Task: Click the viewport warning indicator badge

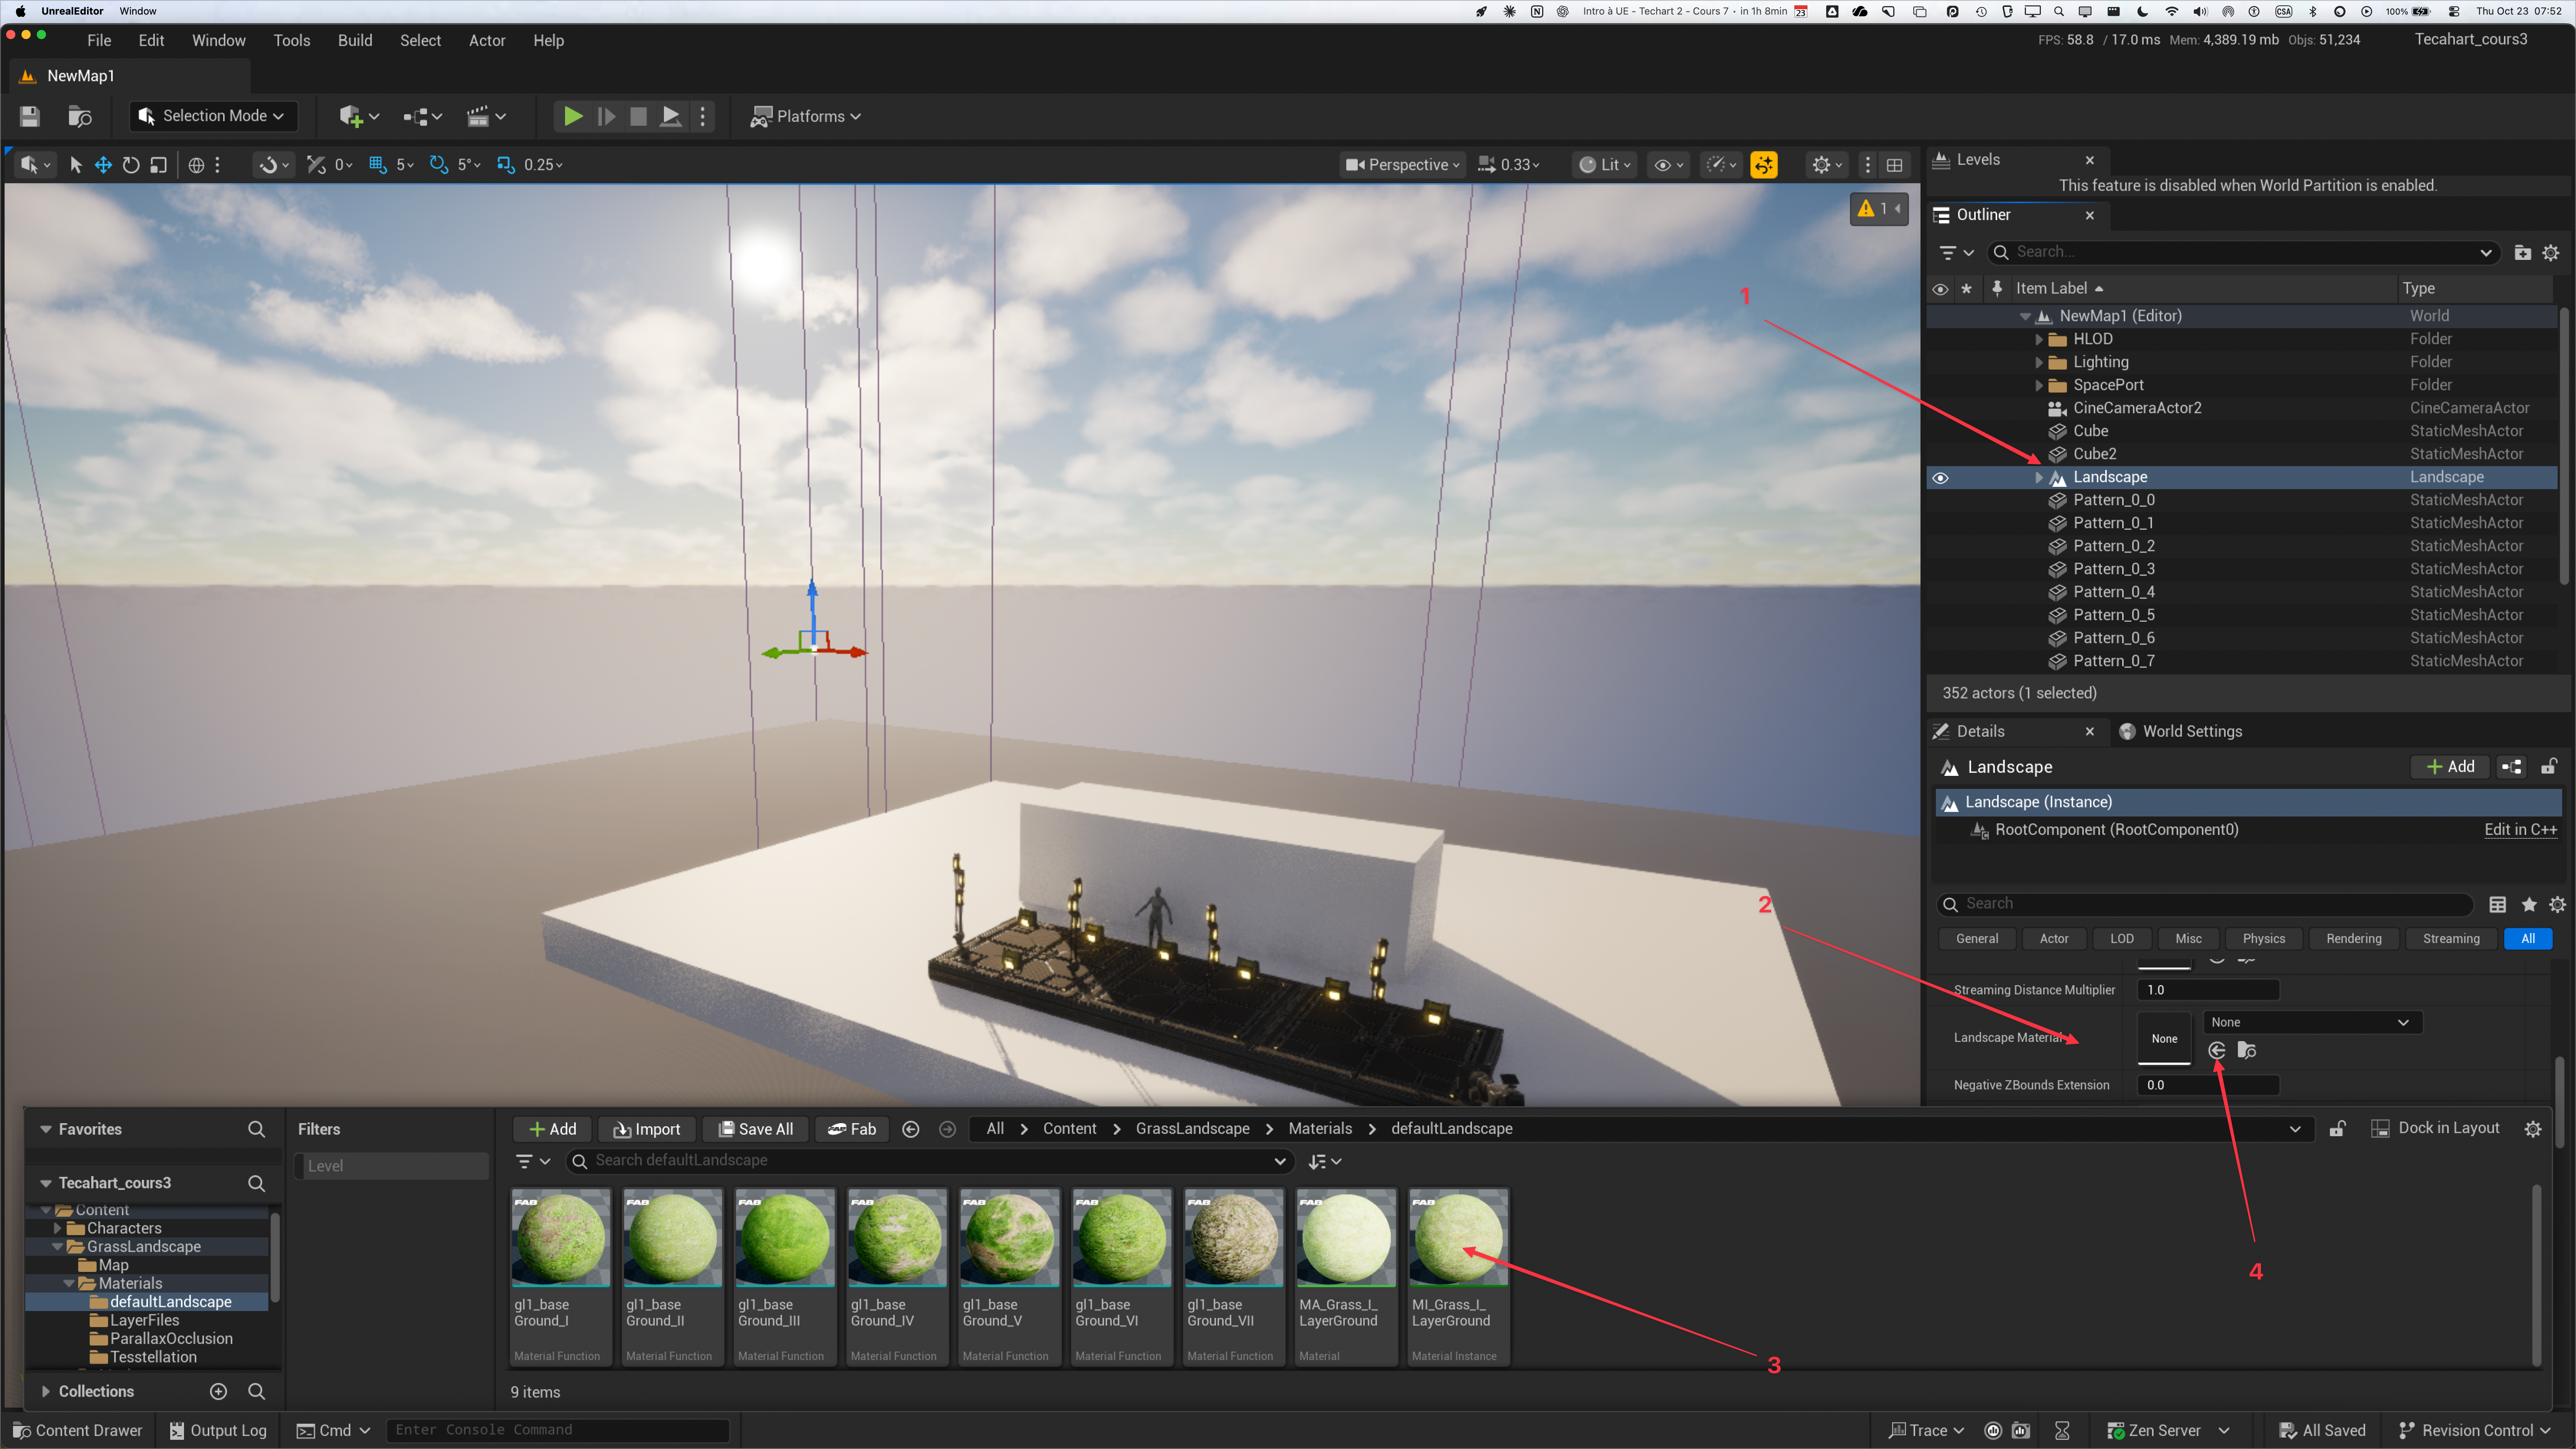Action: tap(1879, 208)
